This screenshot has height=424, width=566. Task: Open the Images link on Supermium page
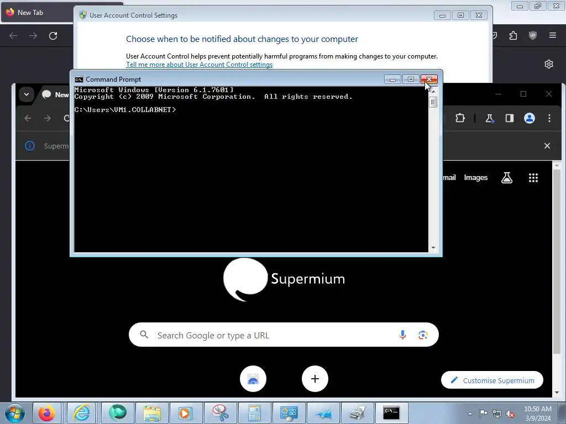pos(476,177)
